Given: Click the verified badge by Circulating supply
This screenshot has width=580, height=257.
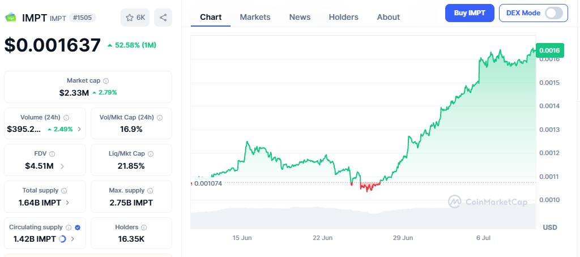Looking at the screenshot, I should click(77, 228).
